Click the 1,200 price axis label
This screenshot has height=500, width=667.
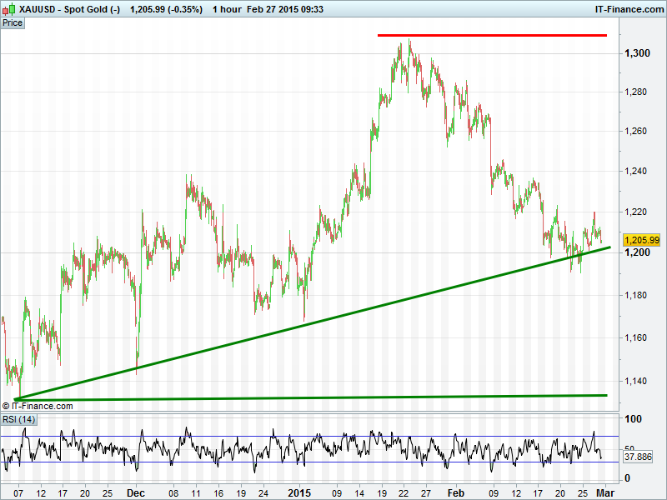(637, 252)
